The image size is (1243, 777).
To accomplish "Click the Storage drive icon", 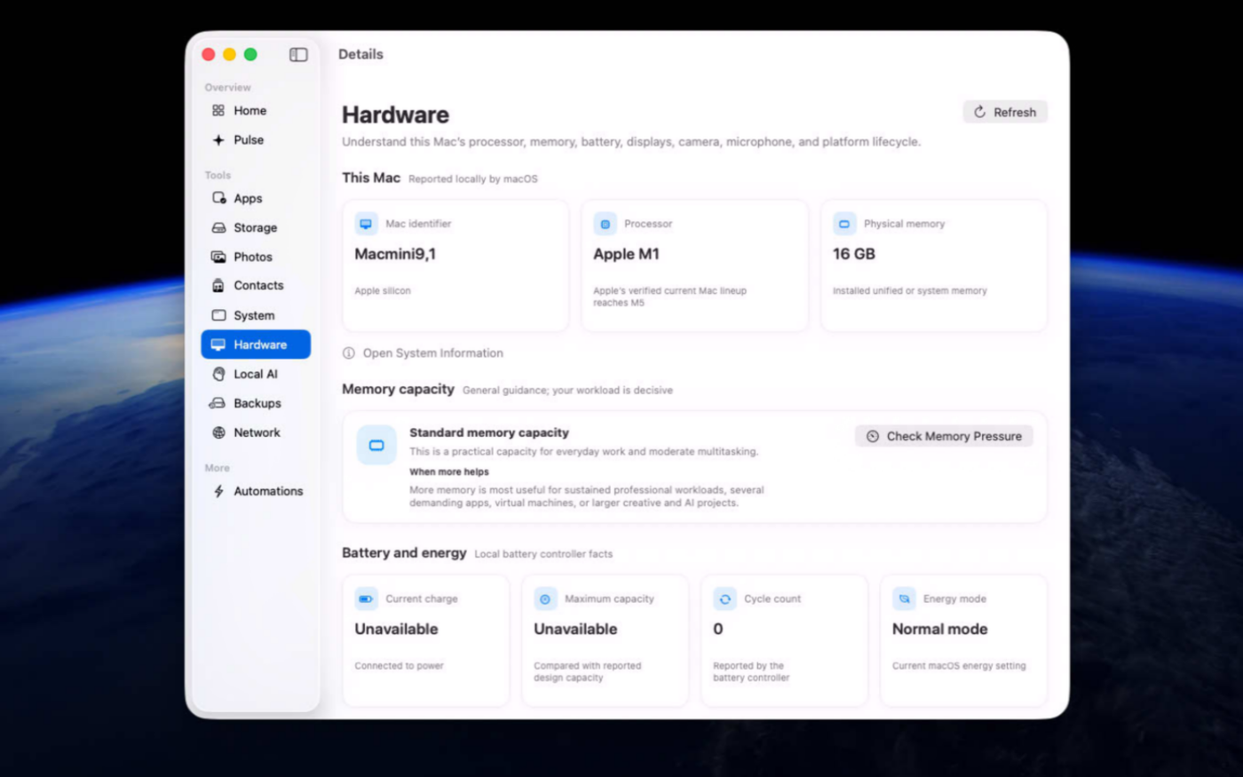I will pos(218,228).
